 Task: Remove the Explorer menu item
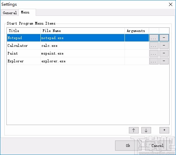tap(164, 61)
